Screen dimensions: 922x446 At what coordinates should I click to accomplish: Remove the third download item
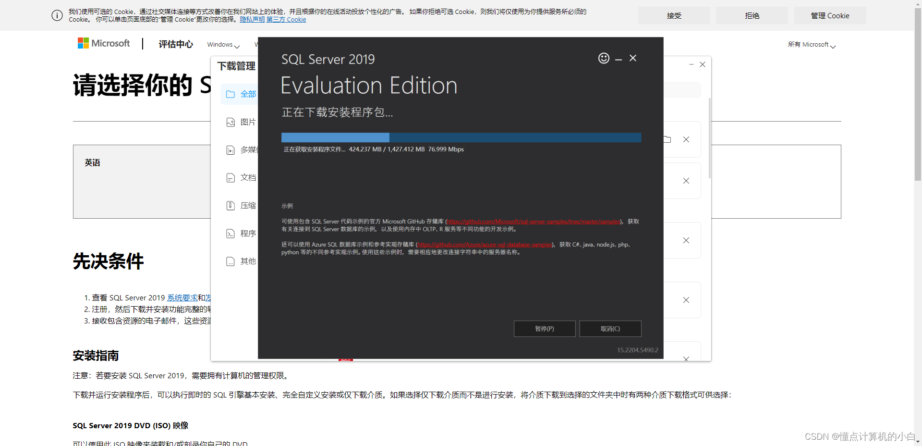point(686,240)
